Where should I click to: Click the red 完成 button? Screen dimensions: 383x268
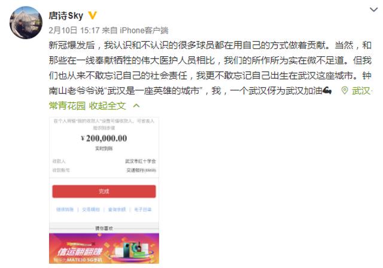tap(104, 191)
